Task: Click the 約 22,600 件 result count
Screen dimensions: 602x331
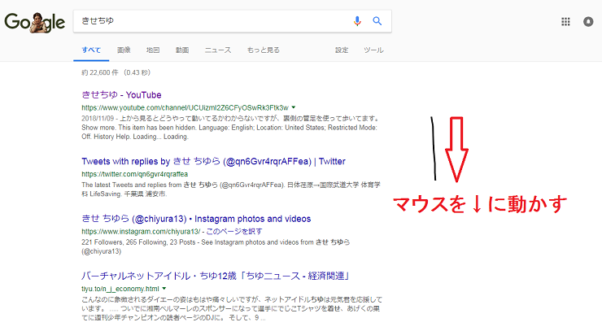Action: point(116,72)
